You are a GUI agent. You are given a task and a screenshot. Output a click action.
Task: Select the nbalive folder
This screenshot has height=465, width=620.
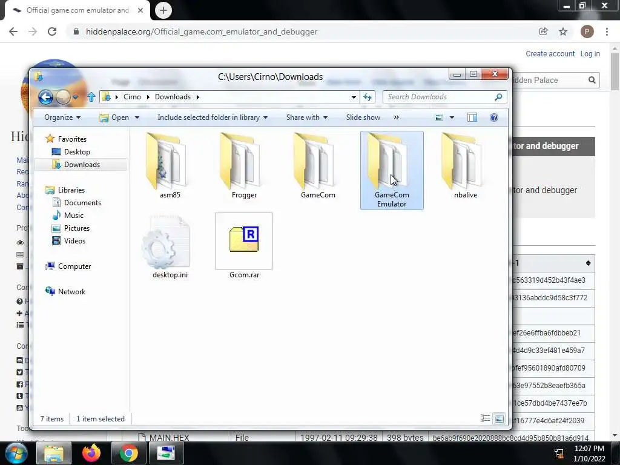click(x=466, y=165)
